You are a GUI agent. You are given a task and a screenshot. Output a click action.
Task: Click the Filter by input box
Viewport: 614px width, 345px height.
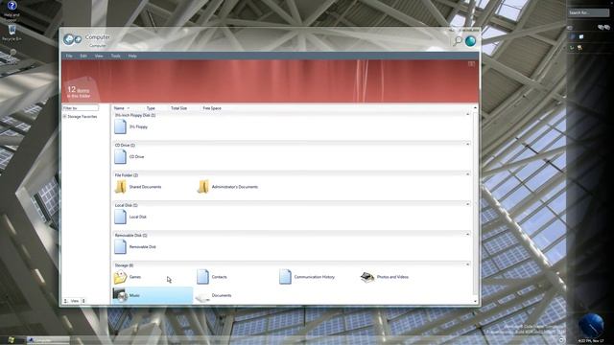pos(81,108)
